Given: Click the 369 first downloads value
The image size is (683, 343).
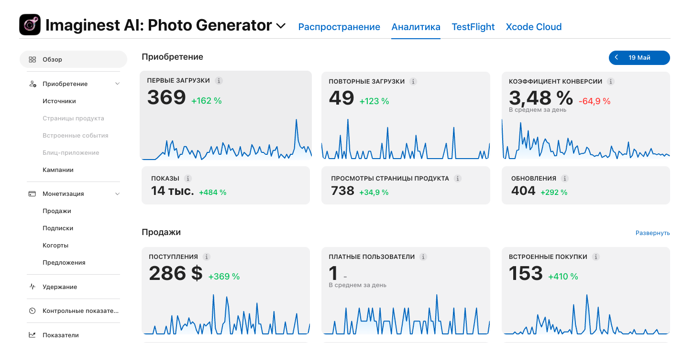Looking at the screenshot, I should [x=166, y=97].
